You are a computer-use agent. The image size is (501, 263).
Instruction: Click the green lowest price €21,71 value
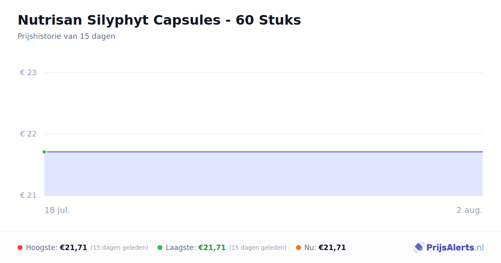212,248
